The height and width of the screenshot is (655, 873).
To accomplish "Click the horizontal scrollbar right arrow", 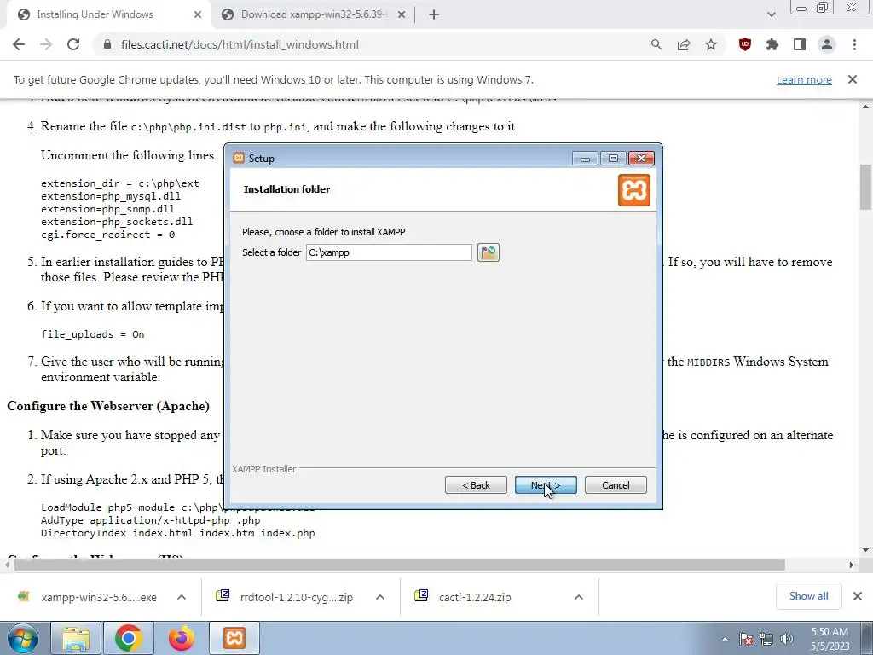I will coord(852,565).
